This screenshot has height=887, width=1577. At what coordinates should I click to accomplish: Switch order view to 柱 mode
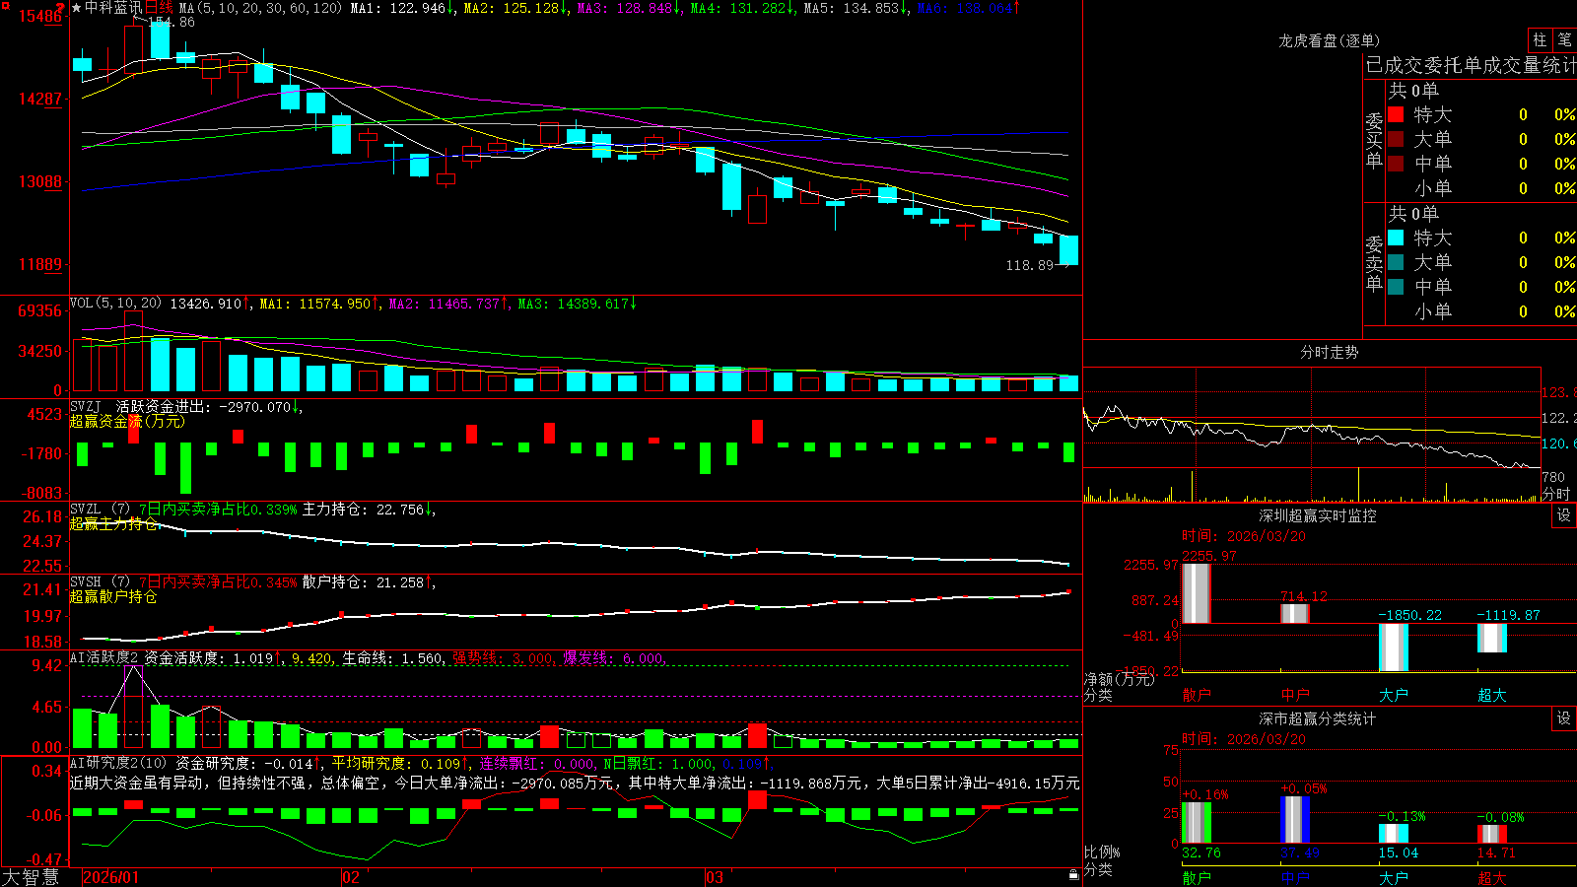pos(1540,39)
